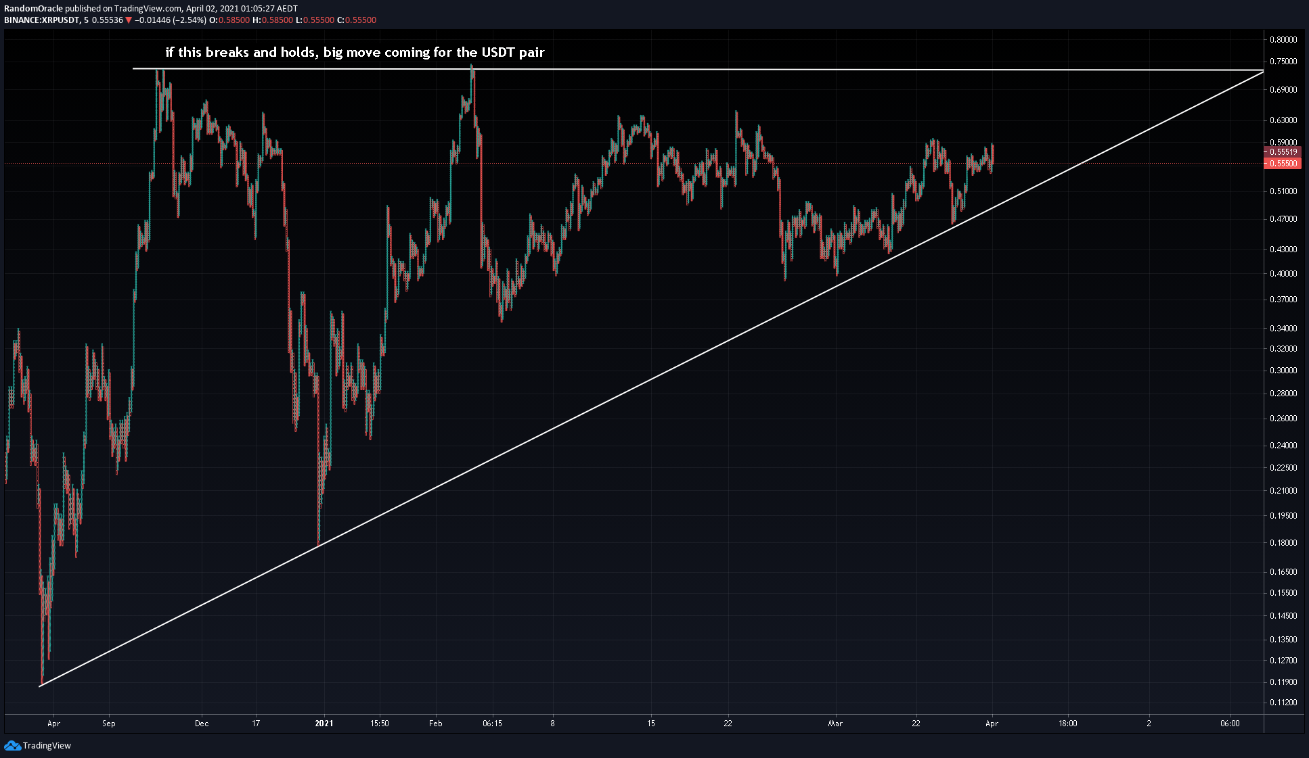Viewport: 1309px width, 758px height.
Task: Click the 0.22500 price axis label
Action: (x=1283, y=468)
